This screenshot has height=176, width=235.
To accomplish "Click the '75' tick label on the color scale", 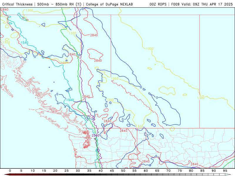I will coord(180,171).
